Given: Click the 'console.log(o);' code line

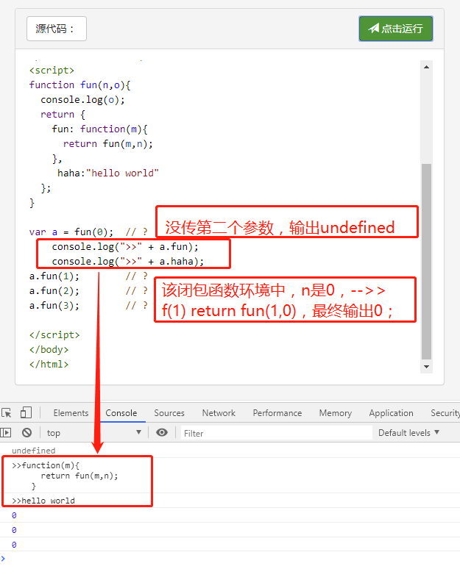Looking at the screenshot, I should click(82, 100).
